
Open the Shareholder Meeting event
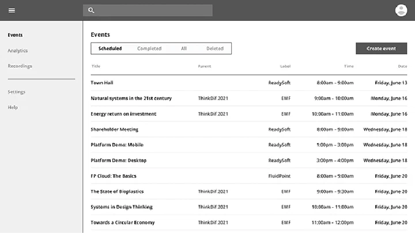pos(114,129)
